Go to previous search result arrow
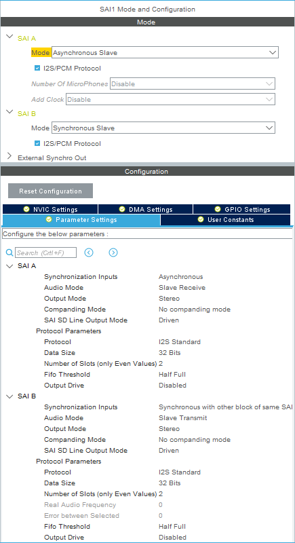295x543 pixels. coord(89,252)
